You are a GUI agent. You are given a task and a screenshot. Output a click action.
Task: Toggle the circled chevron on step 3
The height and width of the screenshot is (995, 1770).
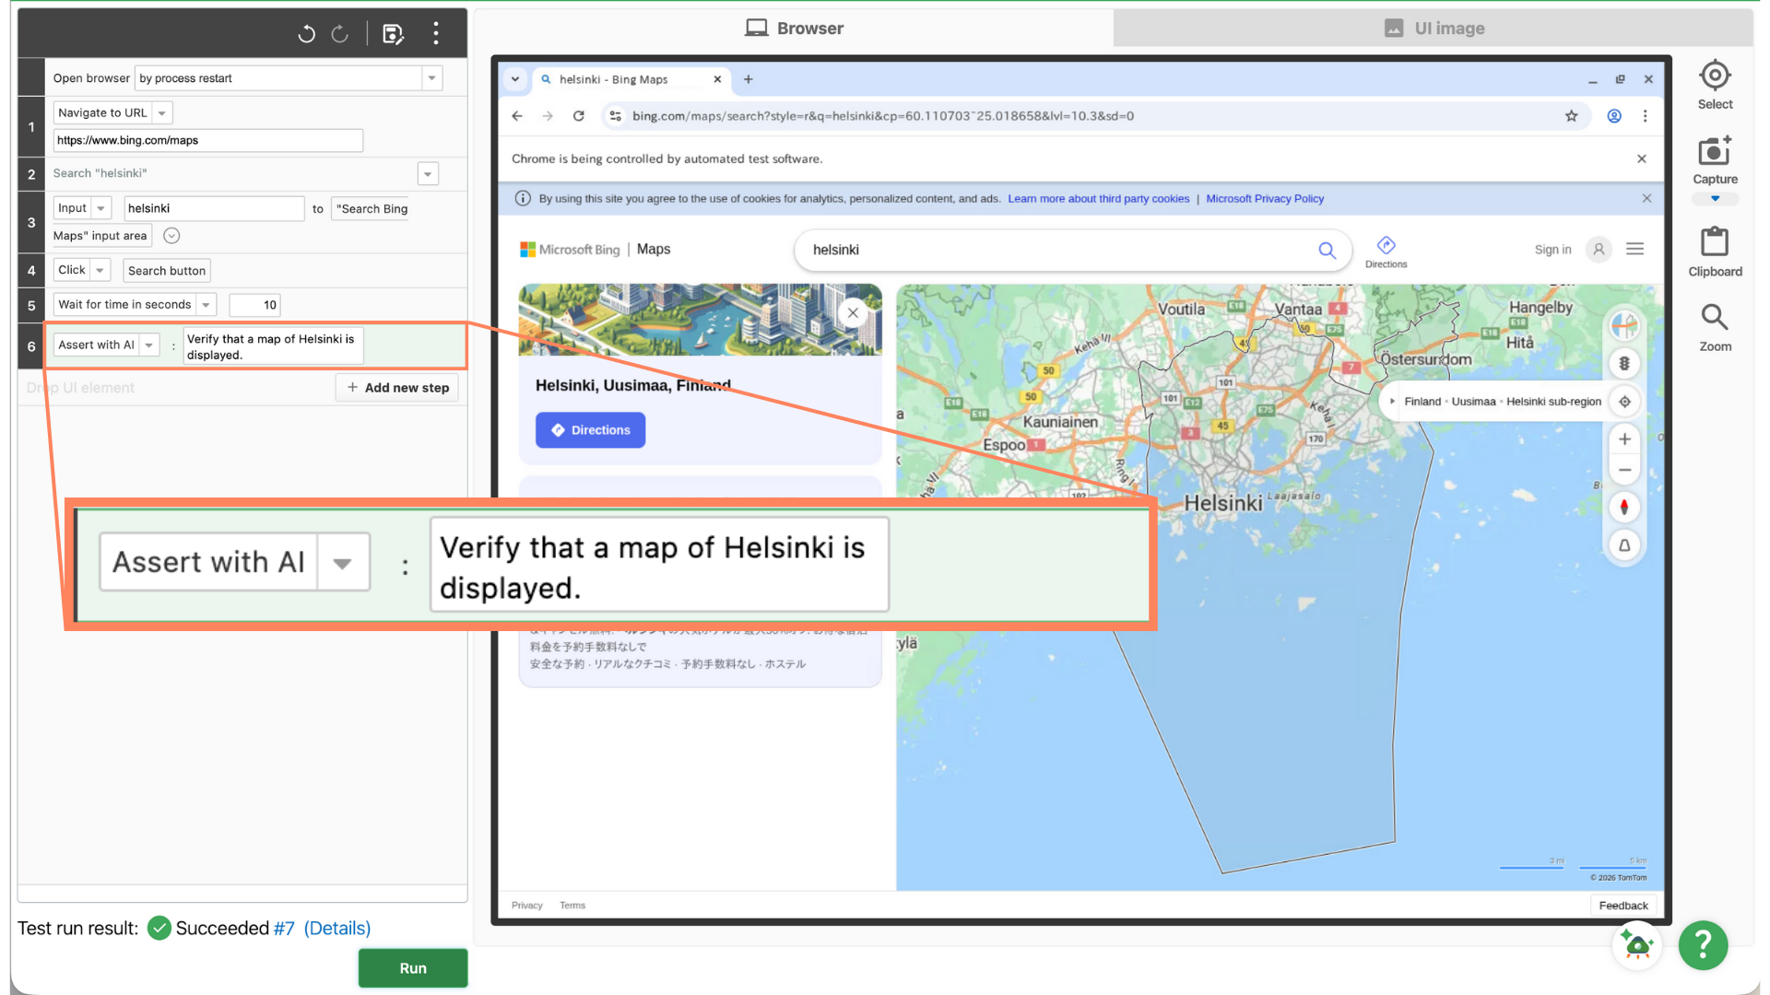pyautogui.click(x=171, y=236)
